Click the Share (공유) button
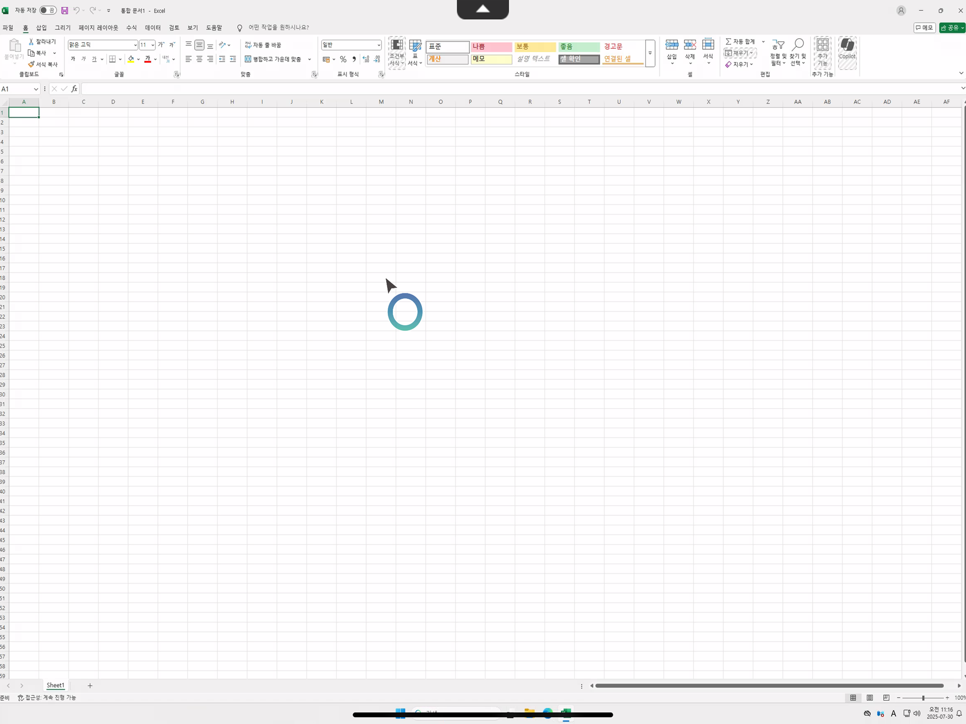966x724 pixels. (x=952, y=28)
